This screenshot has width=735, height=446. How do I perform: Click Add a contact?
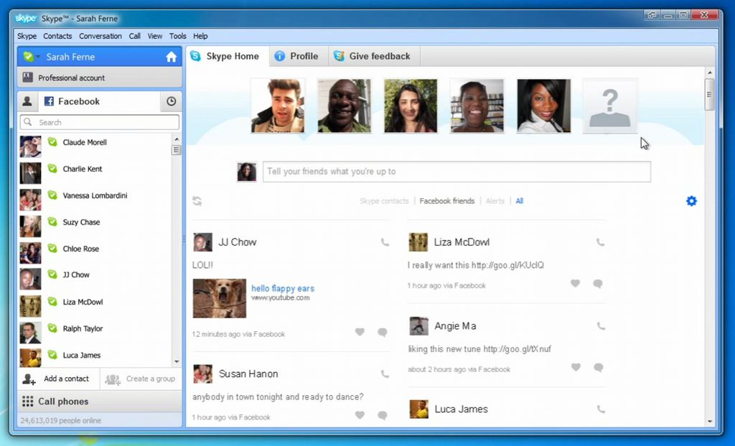click(x=59, y=379)
